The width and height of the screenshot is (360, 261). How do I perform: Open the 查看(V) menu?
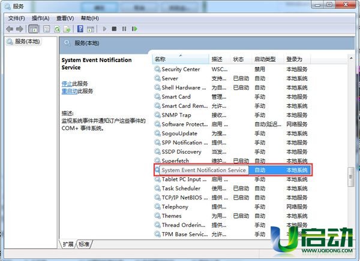(65, 18)
